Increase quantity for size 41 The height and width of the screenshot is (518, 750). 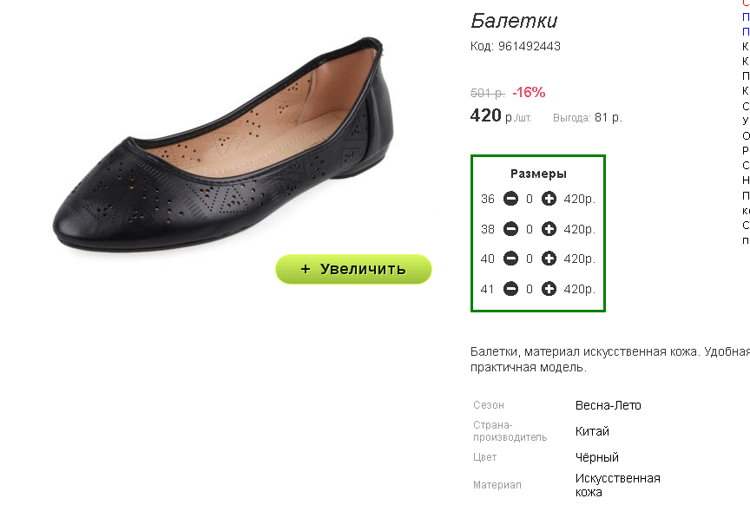click(549, 289)
